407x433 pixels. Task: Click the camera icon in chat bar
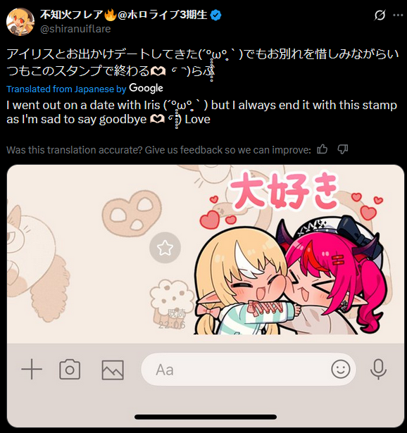pos(70,369)
